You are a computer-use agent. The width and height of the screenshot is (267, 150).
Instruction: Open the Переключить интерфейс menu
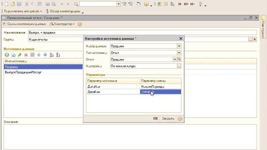tap(23, 11)
